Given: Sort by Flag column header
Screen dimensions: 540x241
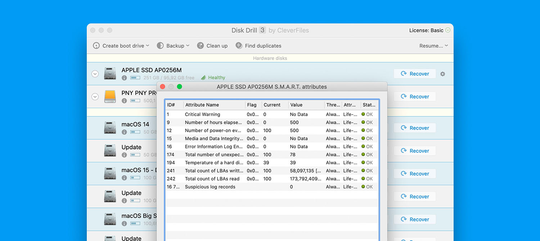Looking at the screenshot, I should 253,105.
